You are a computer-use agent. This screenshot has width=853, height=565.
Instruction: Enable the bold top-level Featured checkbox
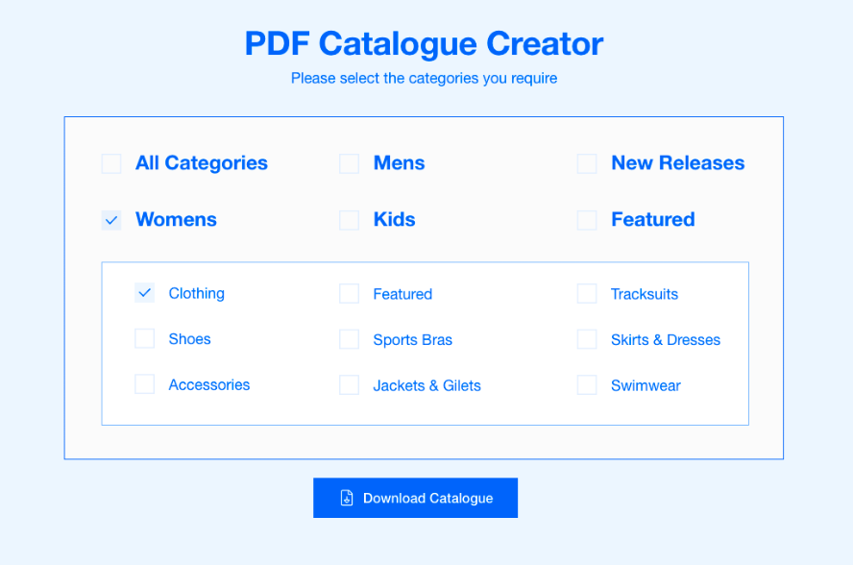tap(587, 220)
